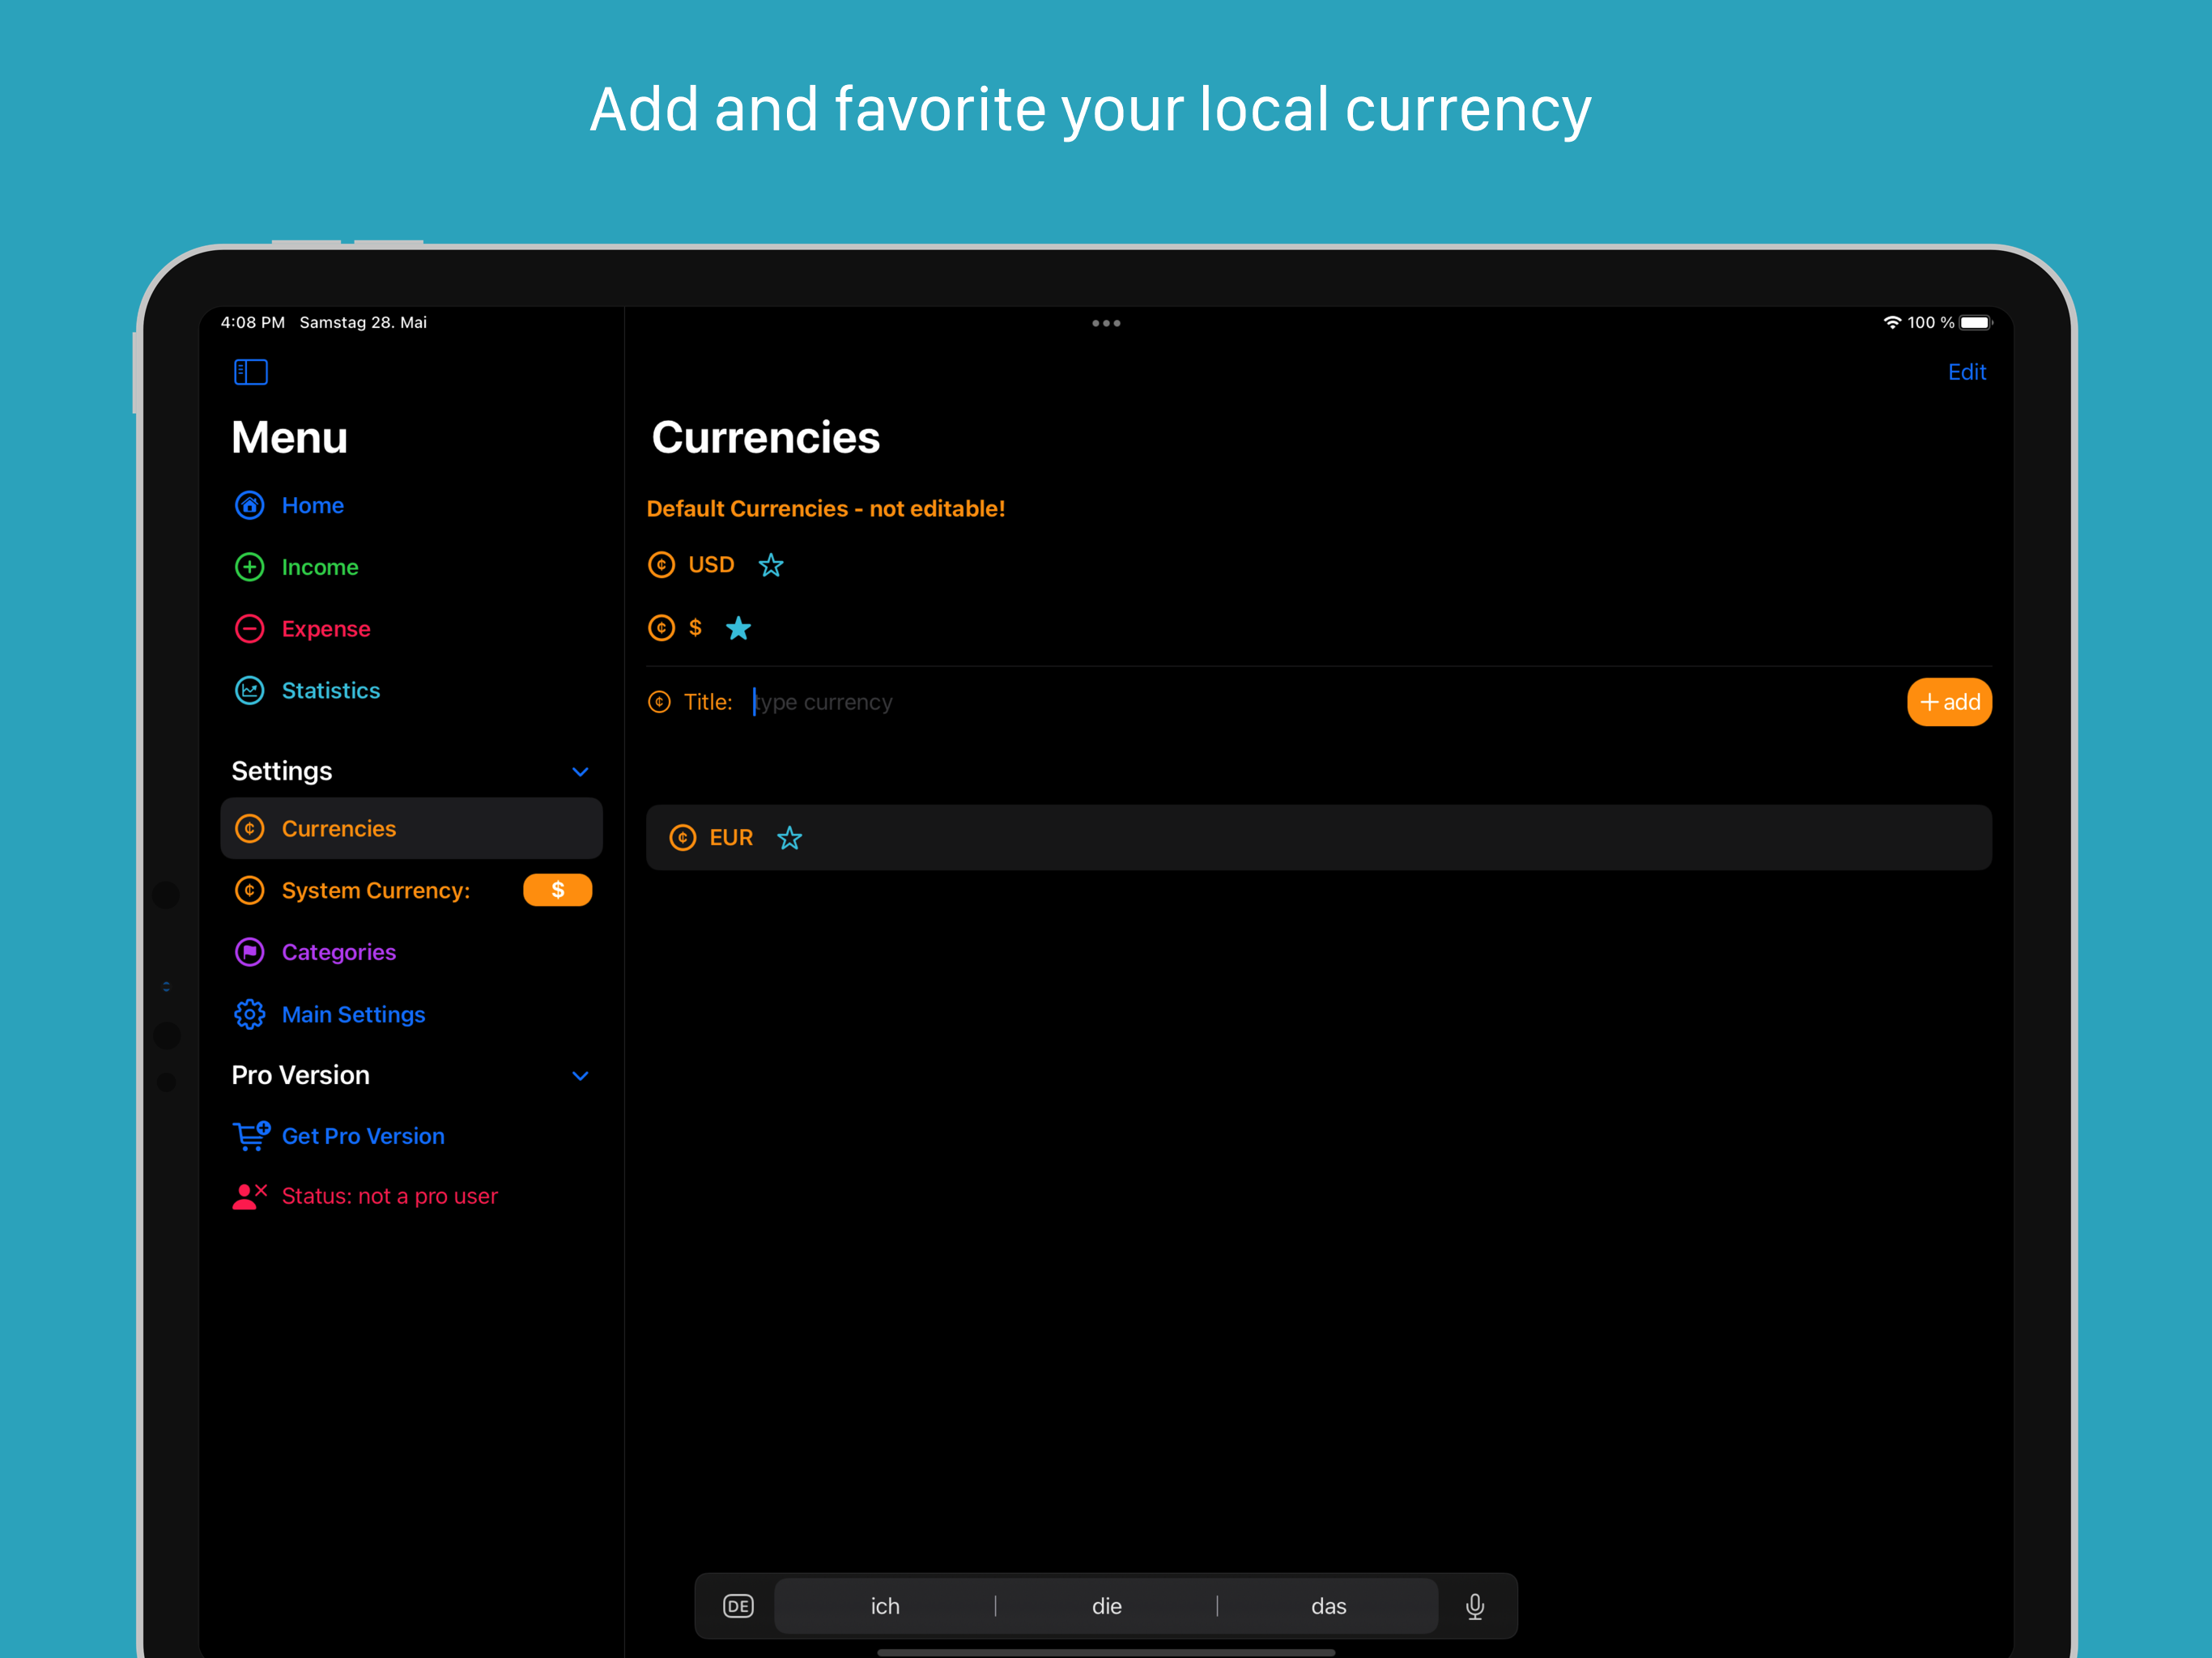Unfavorite the $ currency filled star
This screenshot has width=2212, height=1658.
(x=738, y=628)
